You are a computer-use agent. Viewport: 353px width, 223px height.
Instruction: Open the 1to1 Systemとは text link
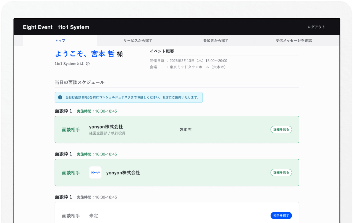(69, 64)
